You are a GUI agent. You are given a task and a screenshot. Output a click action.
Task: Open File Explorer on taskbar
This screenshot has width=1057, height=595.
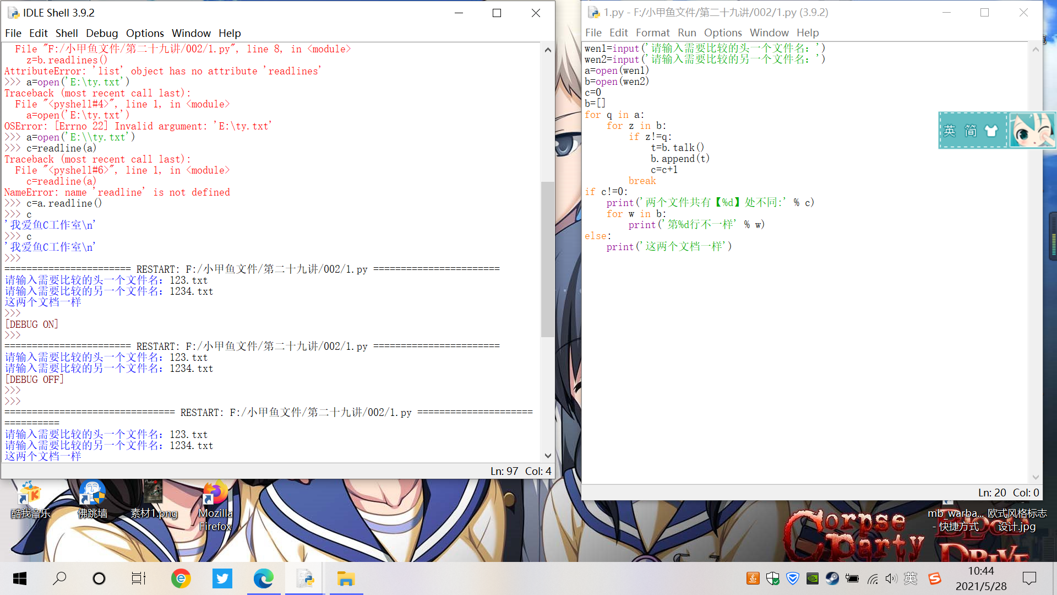[346, 578]
